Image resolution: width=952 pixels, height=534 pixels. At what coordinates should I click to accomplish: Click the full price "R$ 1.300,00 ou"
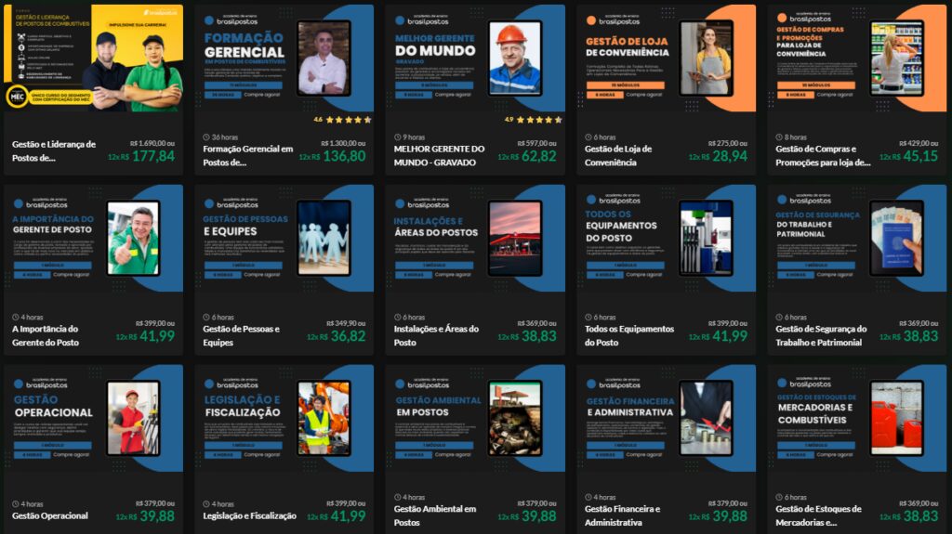[x=343, y=143]
